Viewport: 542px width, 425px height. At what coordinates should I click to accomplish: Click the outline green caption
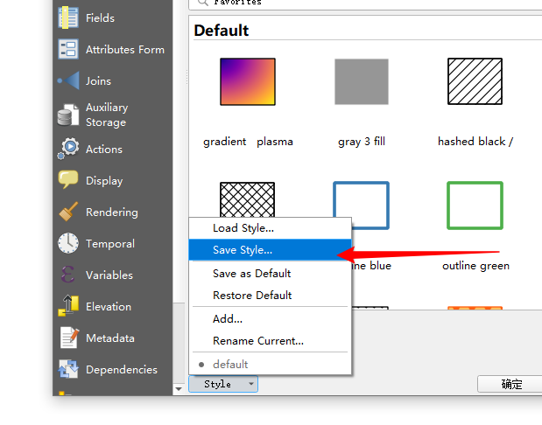click(x=476, y=266)
